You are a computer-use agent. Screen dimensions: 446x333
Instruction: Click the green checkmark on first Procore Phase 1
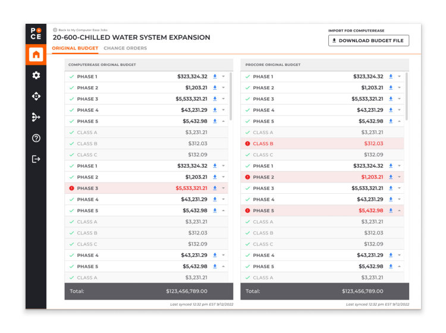coord(247,77)
